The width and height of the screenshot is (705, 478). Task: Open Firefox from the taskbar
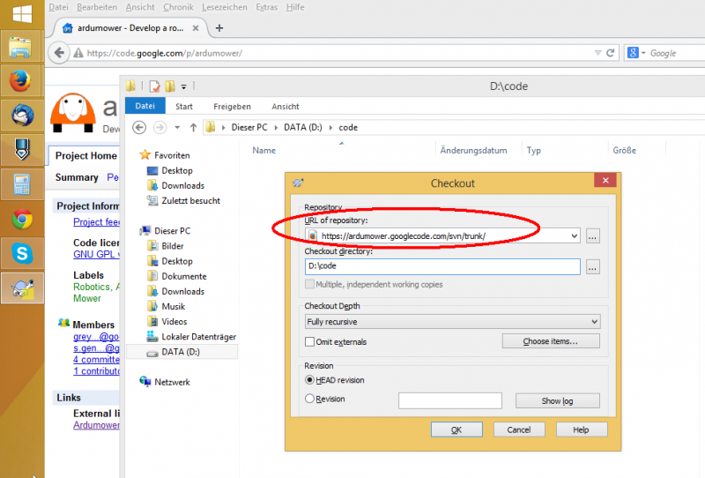point(20,81)
